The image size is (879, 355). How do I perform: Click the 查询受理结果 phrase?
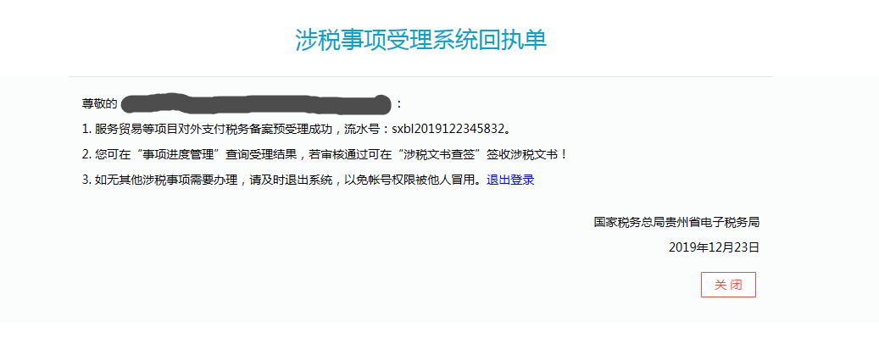(261, 154)
